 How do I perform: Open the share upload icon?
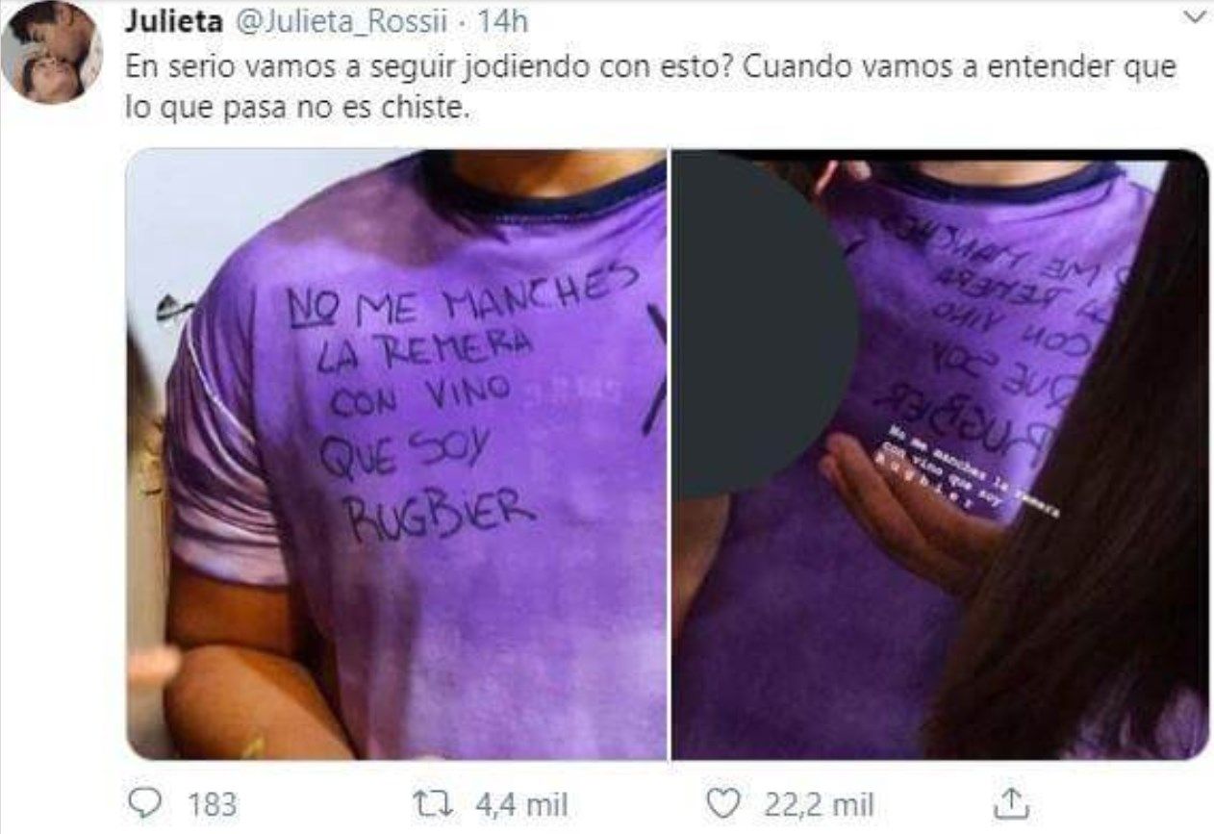tap(1010, 801)
